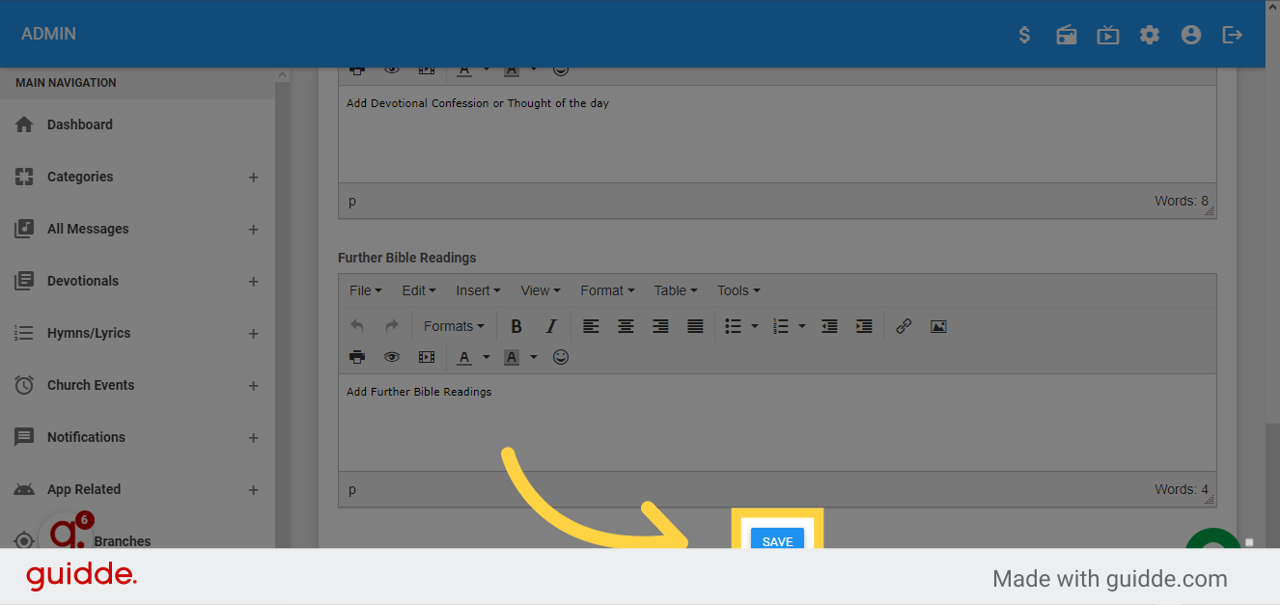
Task: Toggle bullet list formatting
Action: pos(734,326)
